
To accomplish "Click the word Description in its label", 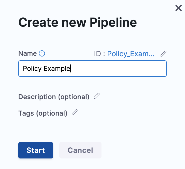I will [37, 97].
